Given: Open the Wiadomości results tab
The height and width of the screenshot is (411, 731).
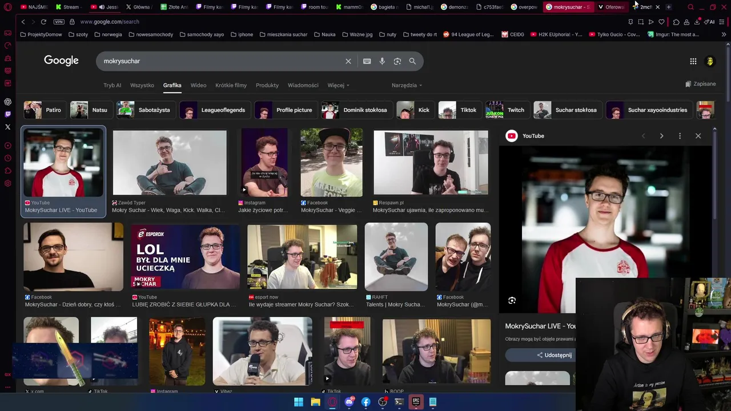Looking at the screenshot, I should (x=303, y=85).
